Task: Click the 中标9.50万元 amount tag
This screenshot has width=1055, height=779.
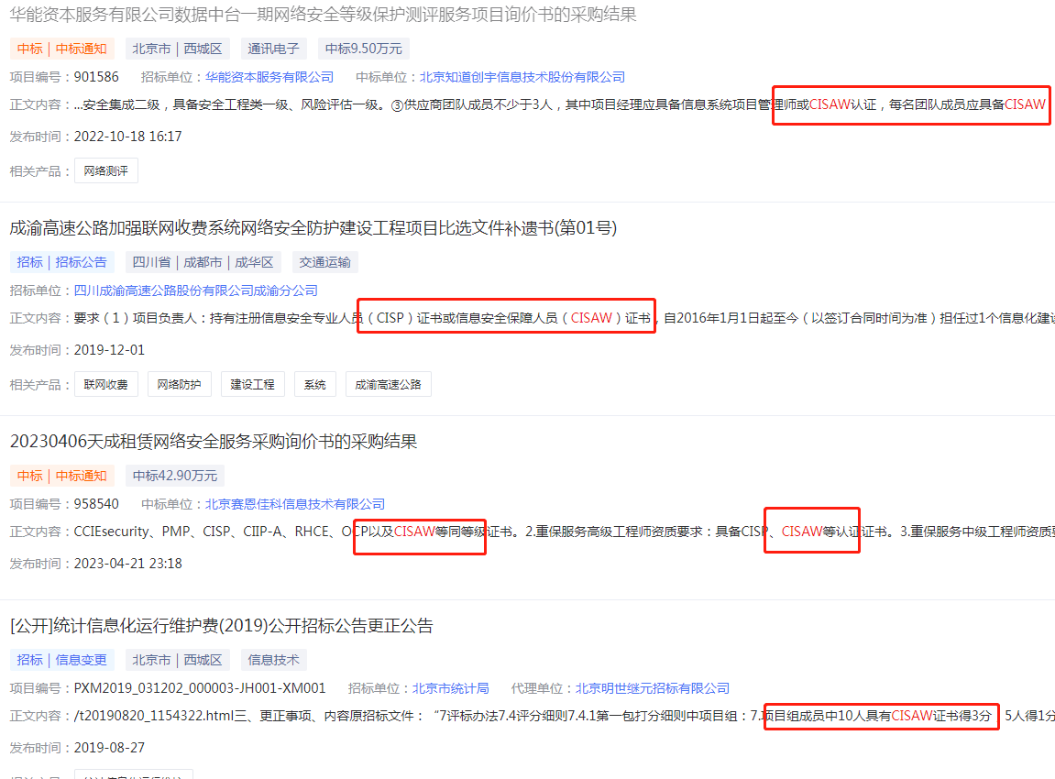Action: click(x=364, y=49)
